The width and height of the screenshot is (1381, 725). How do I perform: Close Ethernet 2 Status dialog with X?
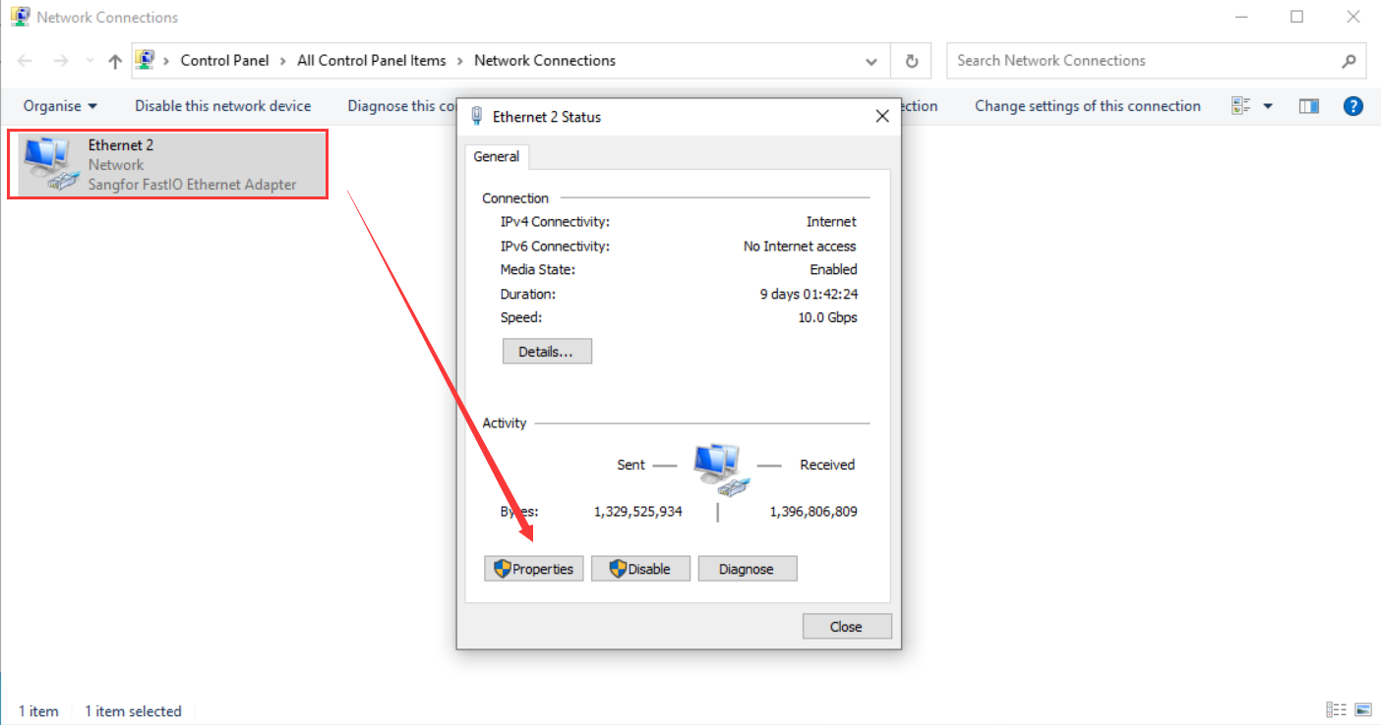(x=882, y=116)
